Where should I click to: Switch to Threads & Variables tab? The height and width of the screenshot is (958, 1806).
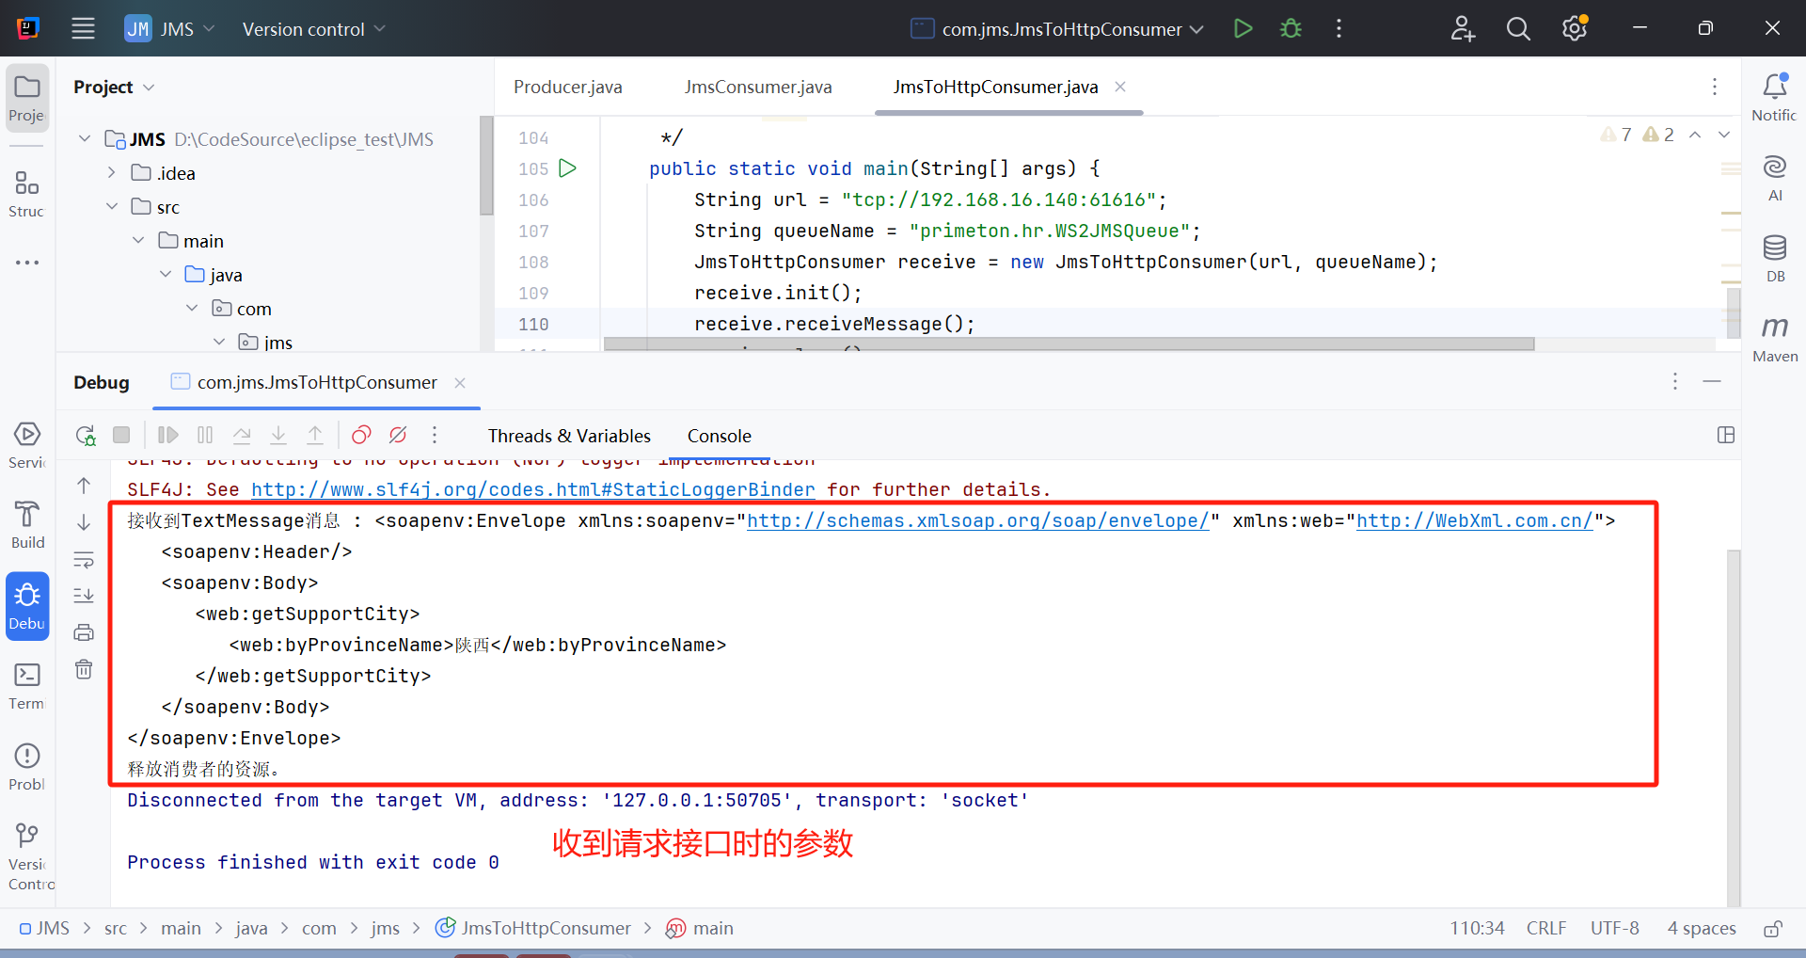click(x=568, y=436)
